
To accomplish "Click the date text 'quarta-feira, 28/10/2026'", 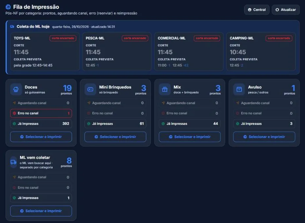I will (70, 27).
